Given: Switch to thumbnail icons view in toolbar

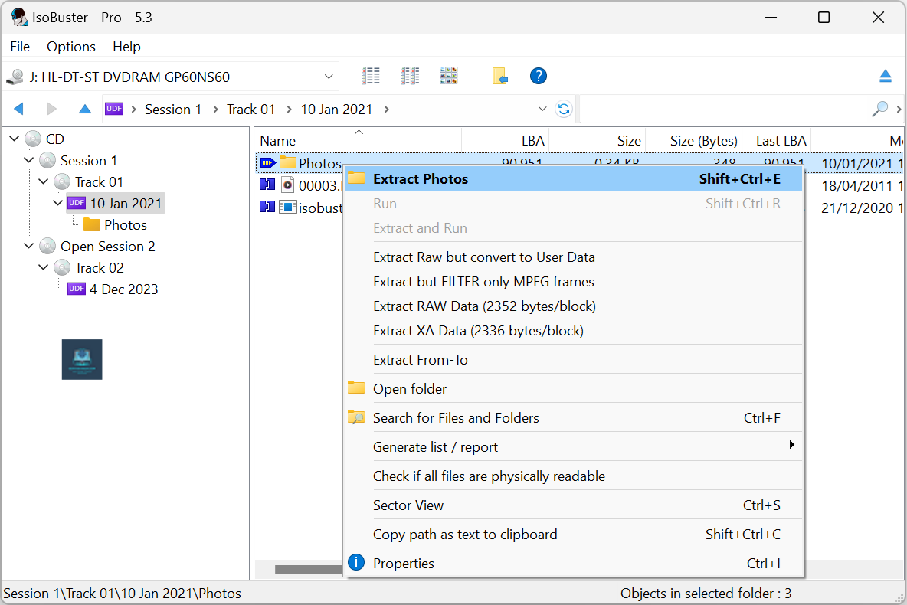Looking at the screenshot, I should pyautogui.click(x=448, y=76).
